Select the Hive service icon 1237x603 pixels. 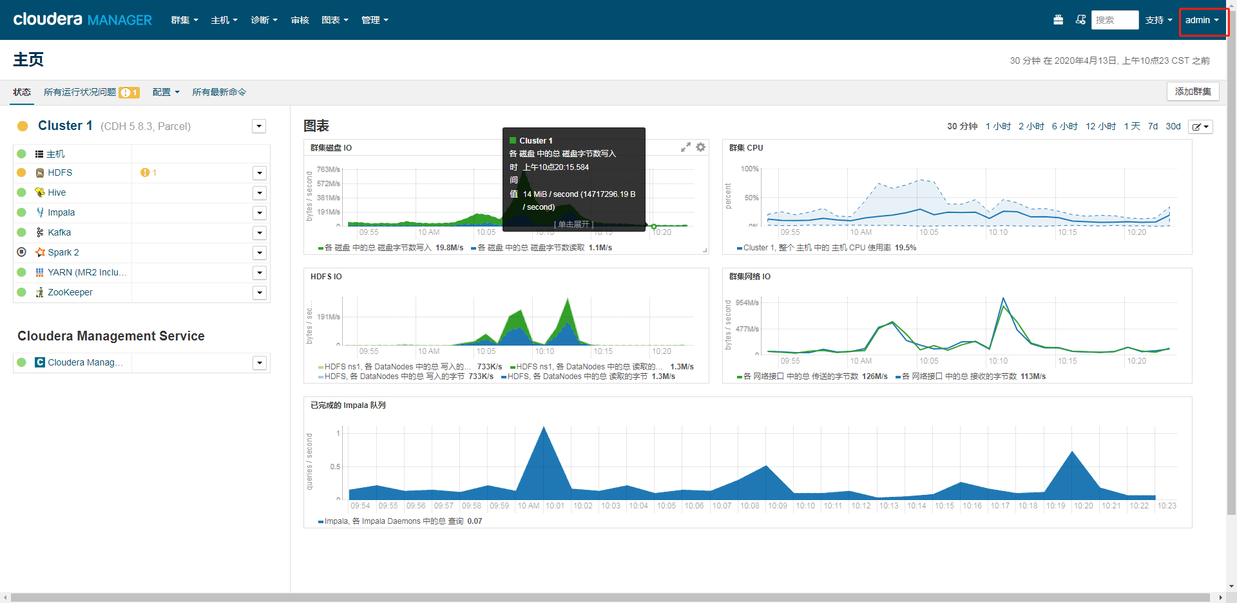point(40,192)
